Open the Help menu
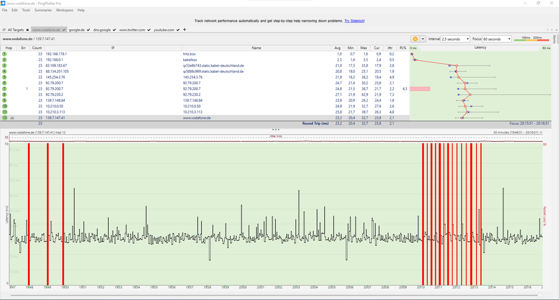559x300 pixels. pos(81,10)
